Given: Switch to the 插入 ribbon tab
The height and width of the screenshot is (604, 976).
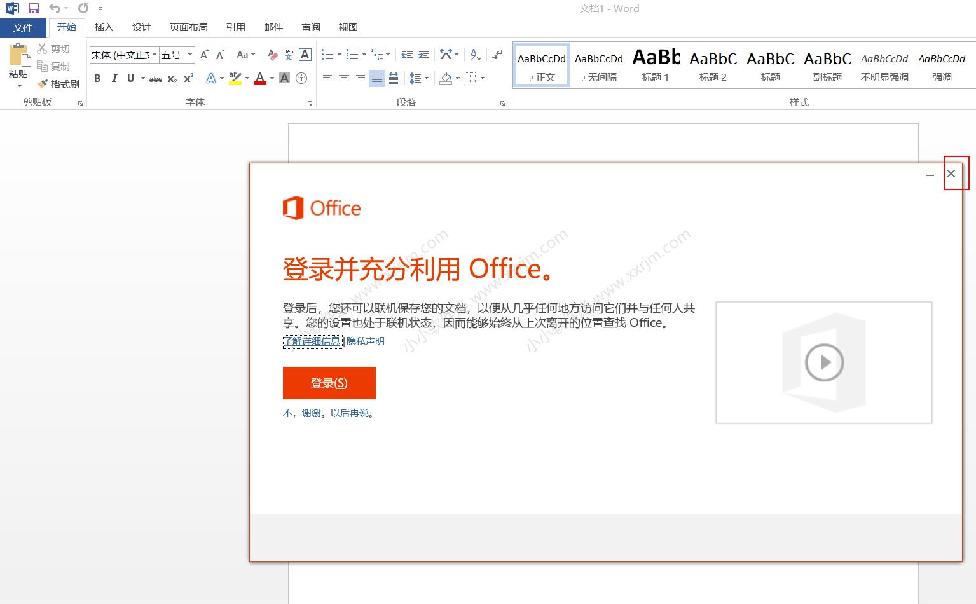Looking at the screenshot, I should pyautogui.click(x=104, y=27).
